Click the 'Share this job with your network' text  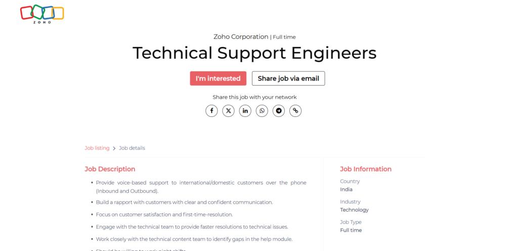(x=254, y=97)
